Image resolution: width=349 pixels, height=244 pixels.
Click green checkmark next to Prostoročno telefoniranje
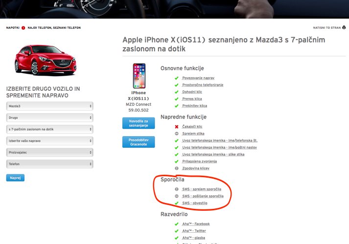pos(177,85)
